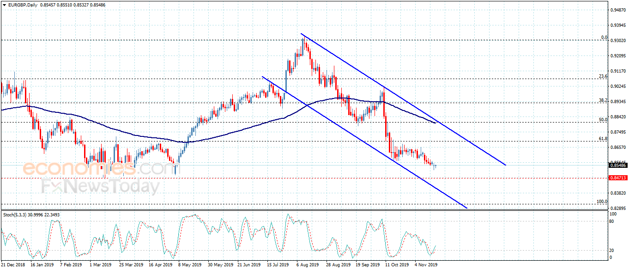Click the 0.90245 price axis value

pos(618,86)
